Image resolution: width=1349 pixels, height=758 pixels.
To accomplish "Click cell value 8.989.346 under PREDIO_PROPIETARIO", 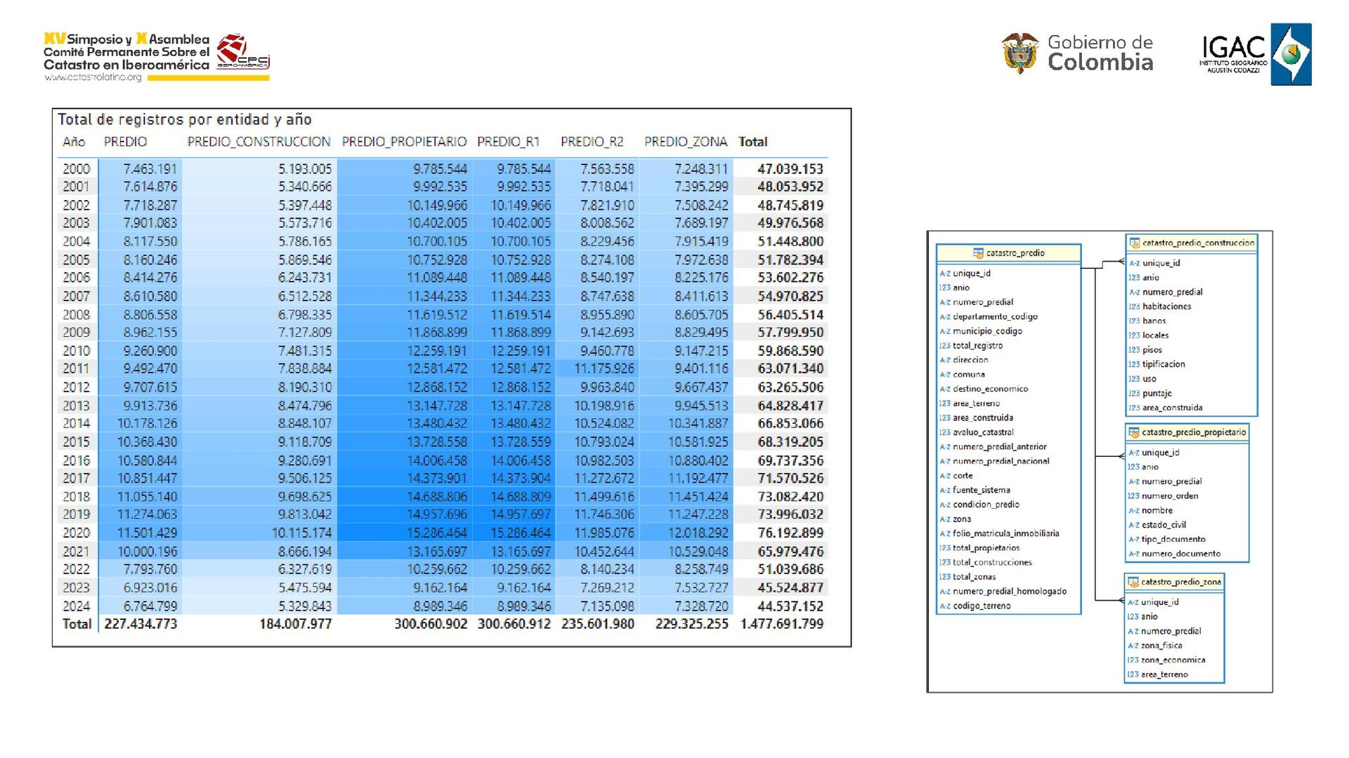I will [x=440, y=606].
